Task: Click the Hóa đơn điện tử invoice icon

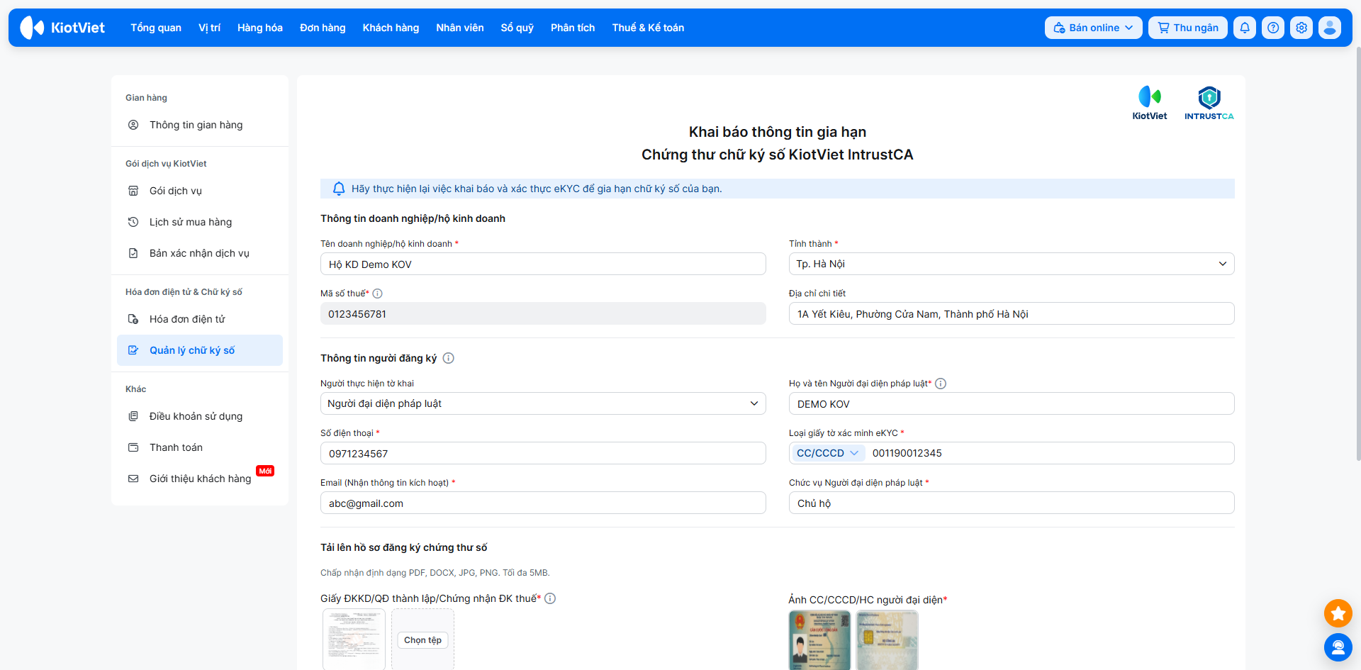Action: click(133, 319)
